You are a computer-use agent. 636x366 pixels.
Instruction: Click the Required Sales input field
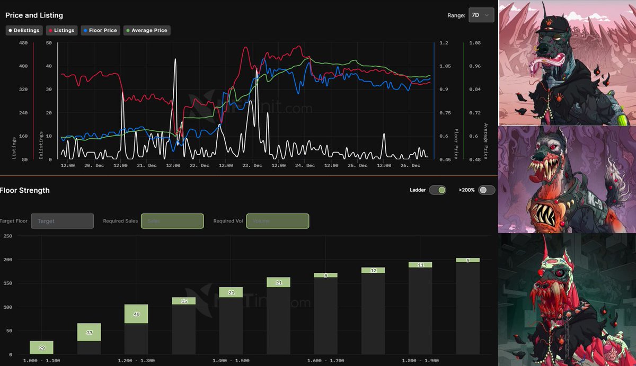[172, 221]
